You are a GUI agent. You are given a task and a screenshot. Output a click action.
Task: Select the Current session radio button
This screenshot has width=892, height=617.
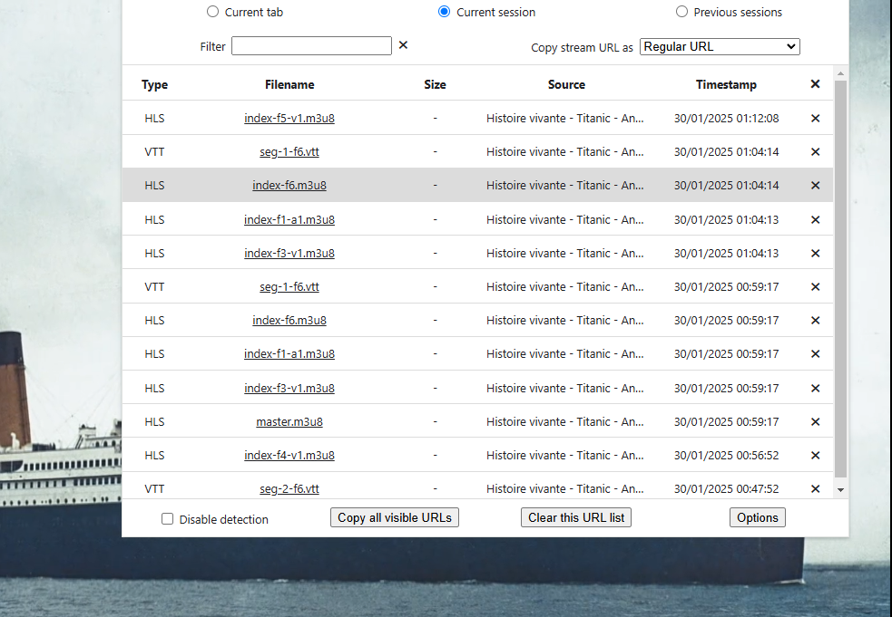(x=445, y=12)
